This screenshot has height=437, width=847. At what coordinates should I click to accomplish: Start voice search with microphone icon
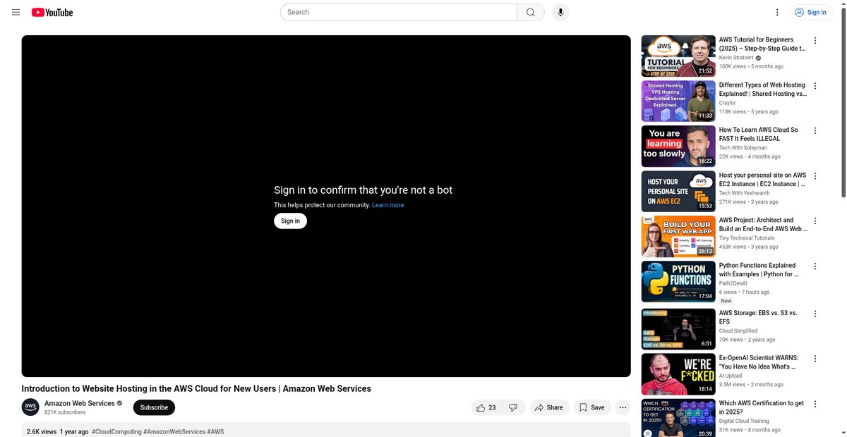560,12
